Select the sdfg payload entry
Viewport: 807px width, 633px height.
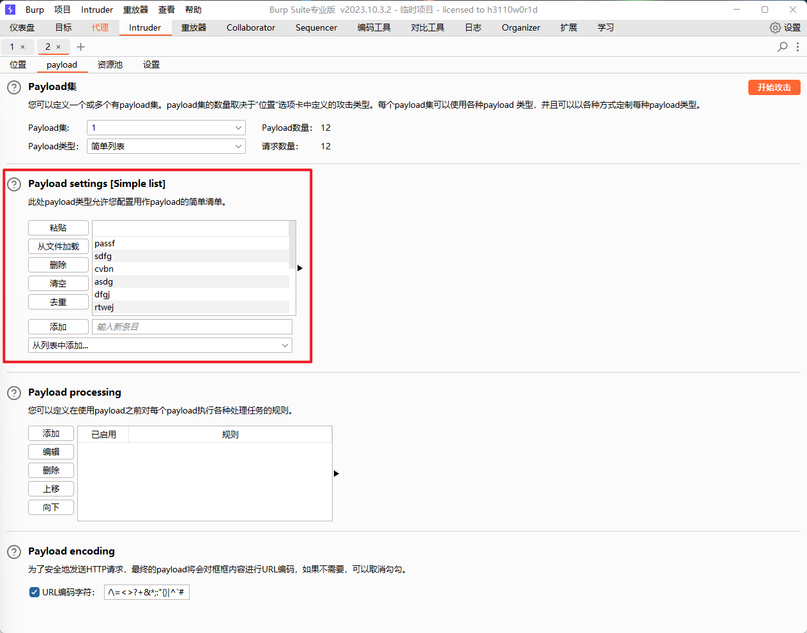191,256
